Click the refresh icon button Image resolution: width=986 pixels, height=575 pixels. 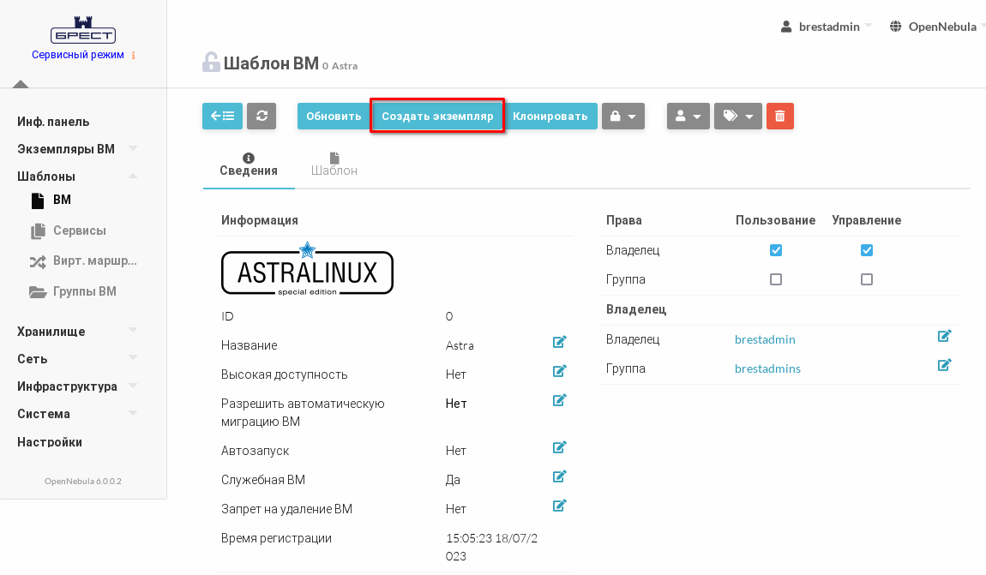tap(262, 117)
